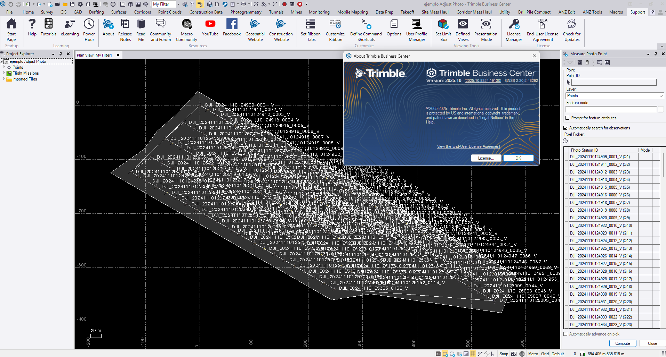This screenshot has width=666, height=357.
Task: Toggle Prompt for feature attributes checkbox
Action: pos(568,118)
